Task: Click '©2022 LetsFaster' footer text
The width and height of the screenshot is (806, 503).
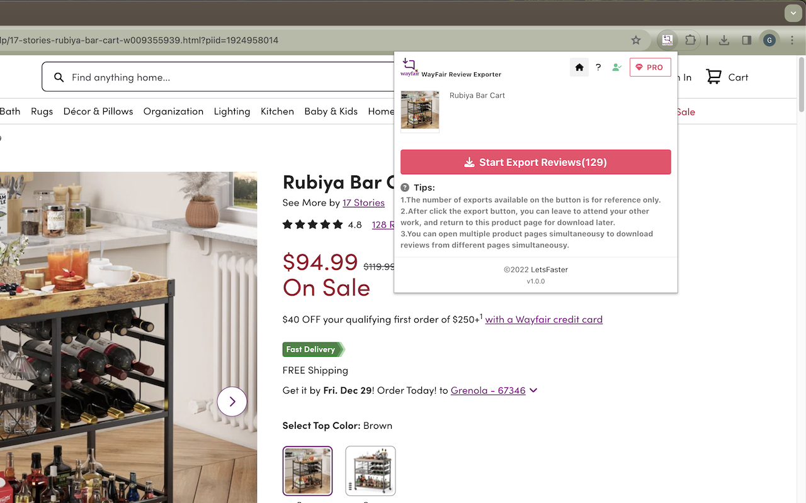Action: tap(536, 269)
